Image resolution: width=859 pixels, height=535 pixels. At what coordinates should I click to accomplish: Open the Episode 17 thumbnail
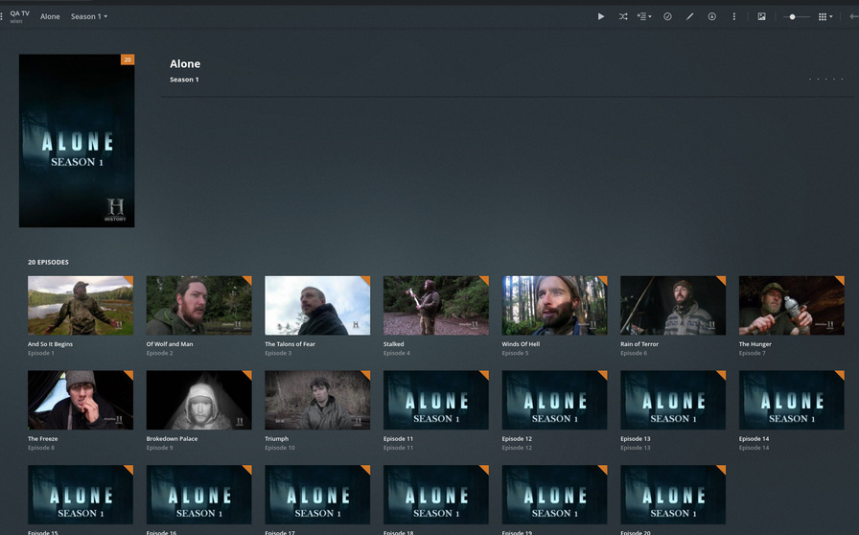(x=317, y=495)
